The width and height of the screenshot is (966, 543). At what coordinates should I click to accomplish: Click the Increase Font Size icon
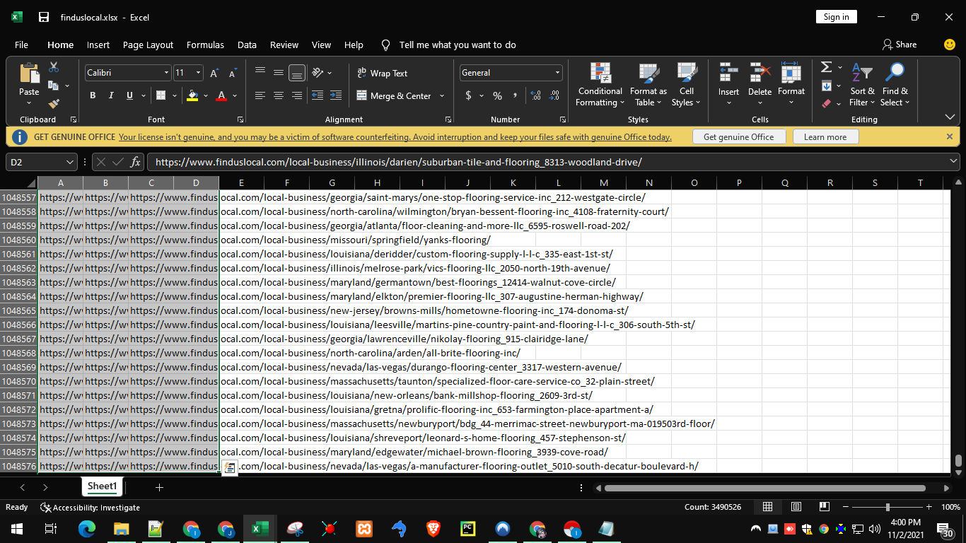point(214,73)
